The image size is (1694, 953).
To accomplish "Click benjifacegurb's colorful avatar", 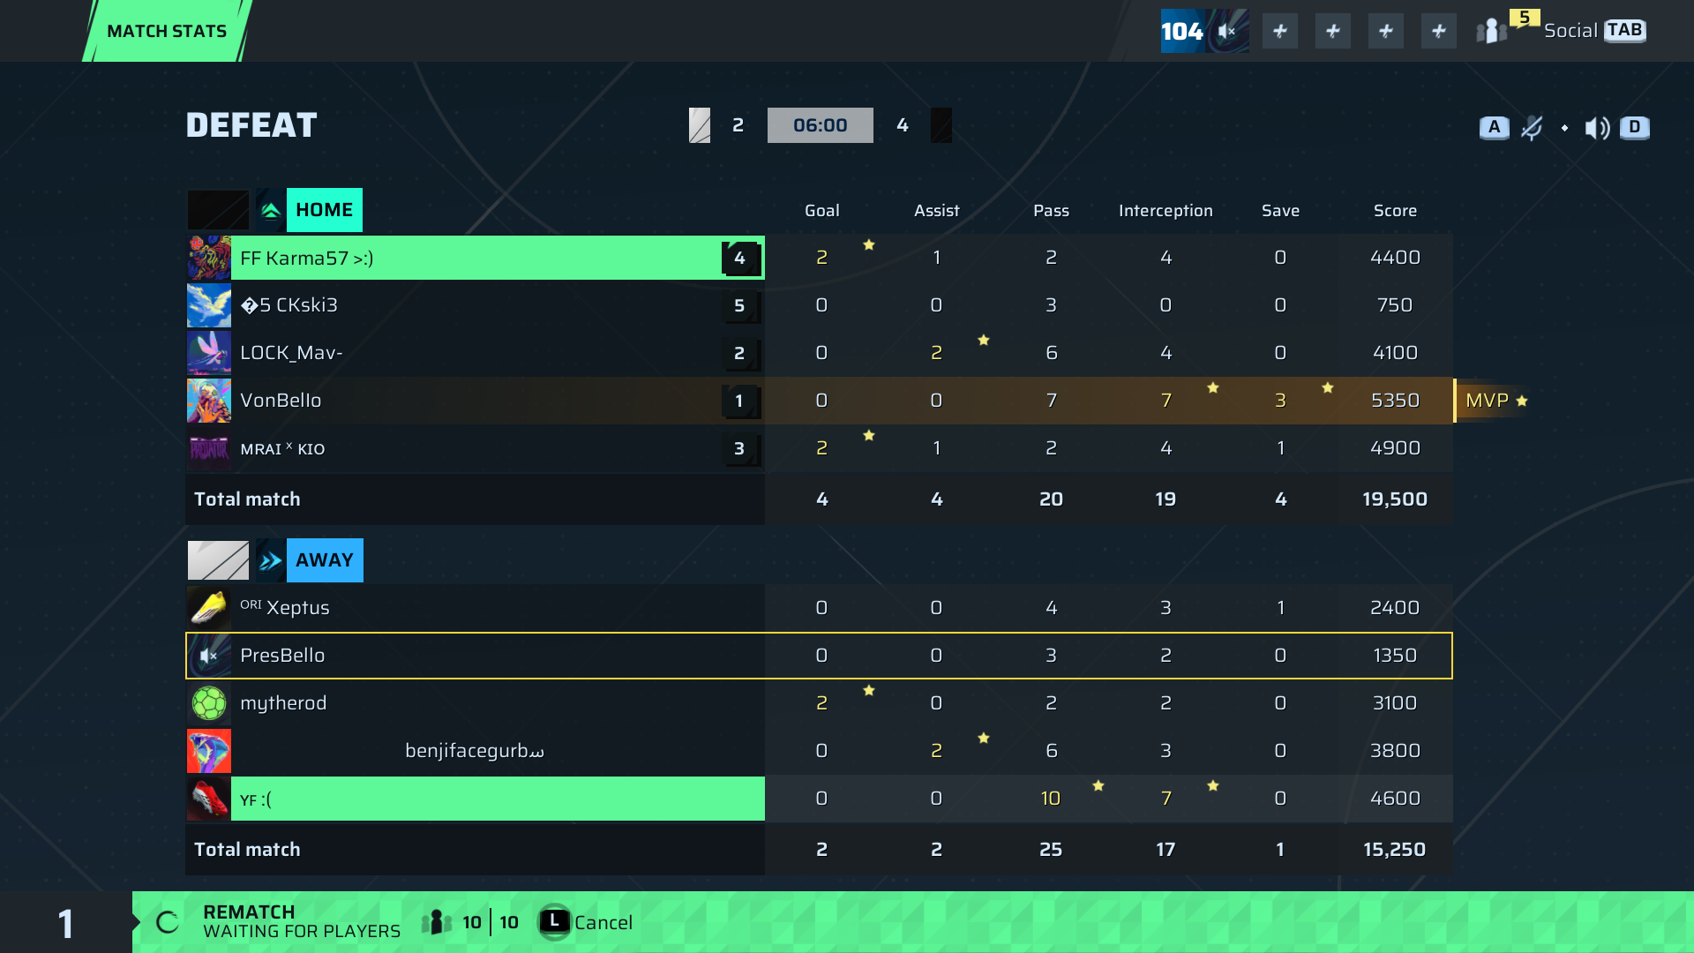I will click(209, 751).
